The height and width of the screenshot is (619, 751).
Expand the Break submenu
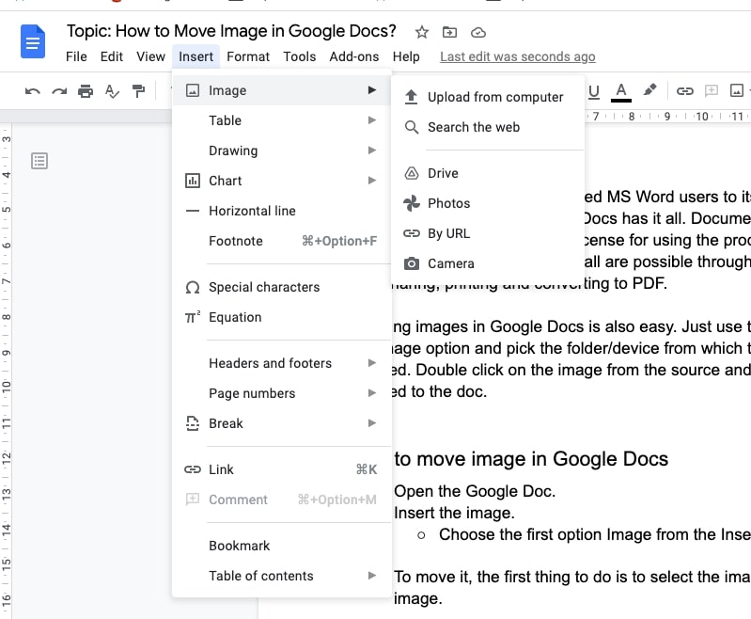(x=282, y=423)
